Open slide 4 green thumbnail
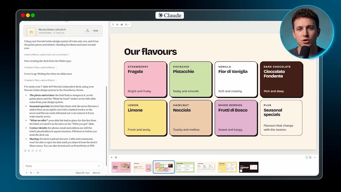This screenshot has width=341, height=192. click(x=185, y=167)
